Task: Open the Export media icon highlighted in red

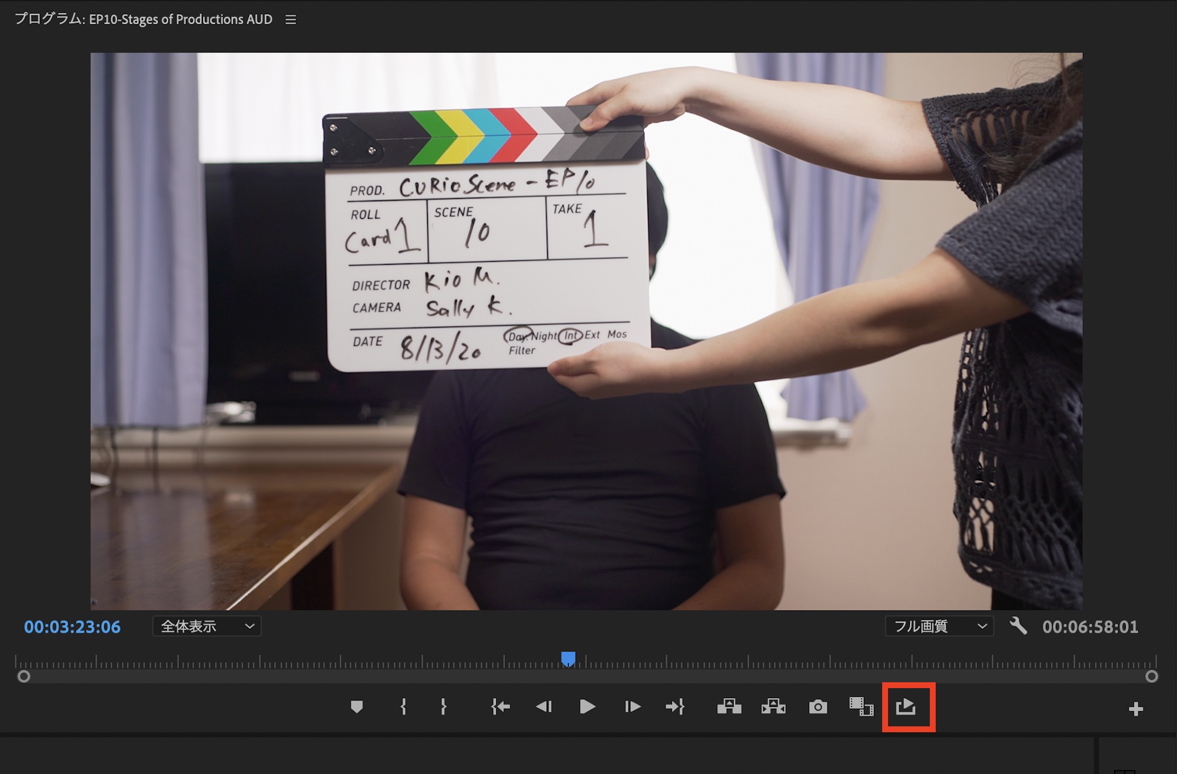Action: pos(905,707)
